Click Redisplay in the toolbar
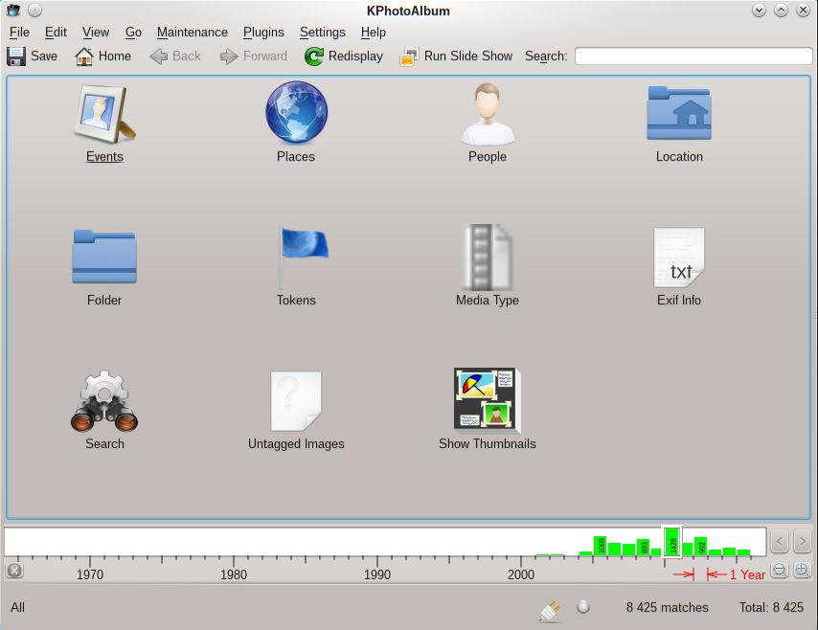The image size is (818, 630). [344, 56]
